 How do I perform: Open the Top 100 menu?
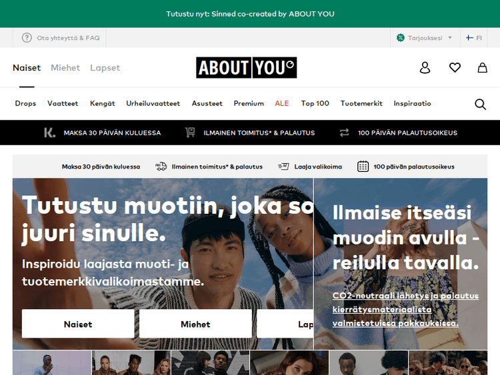tap(315, 103)
